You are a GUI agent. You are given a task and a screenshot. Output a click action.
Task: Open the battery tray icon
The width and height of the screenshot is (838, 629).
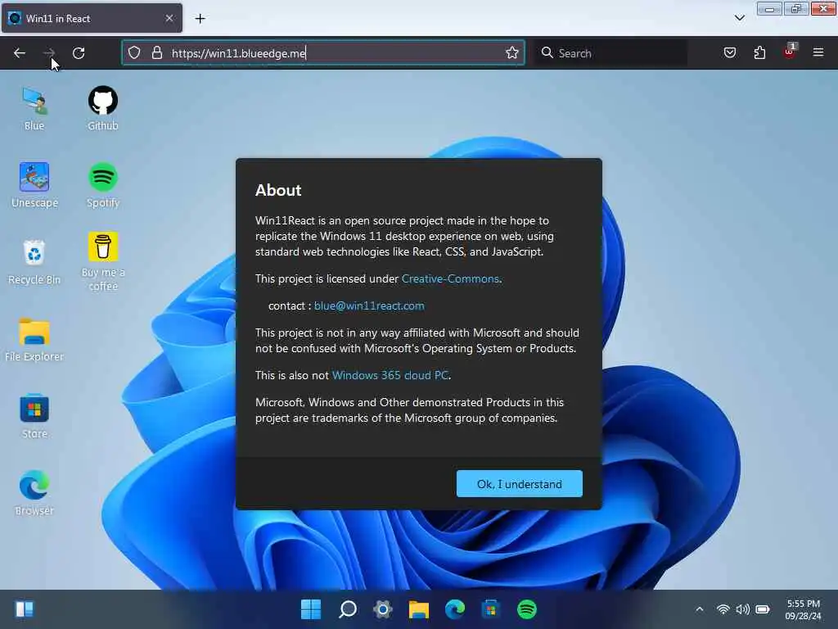[x=763, y=609]
